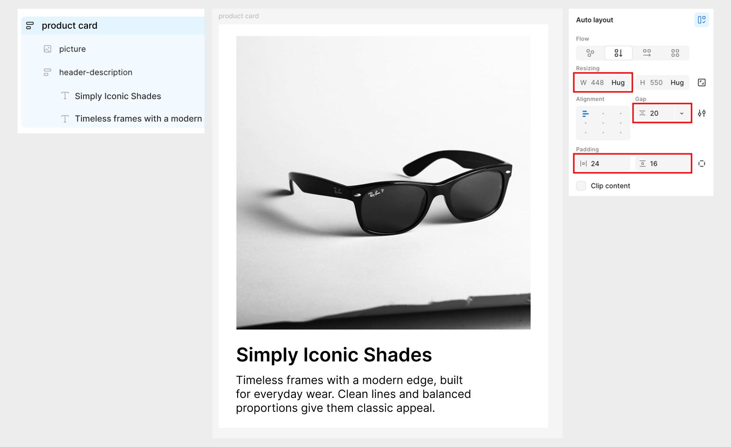Screen dimensions: 731x447
Task: Select the product card layer
Action: [113, 26]
